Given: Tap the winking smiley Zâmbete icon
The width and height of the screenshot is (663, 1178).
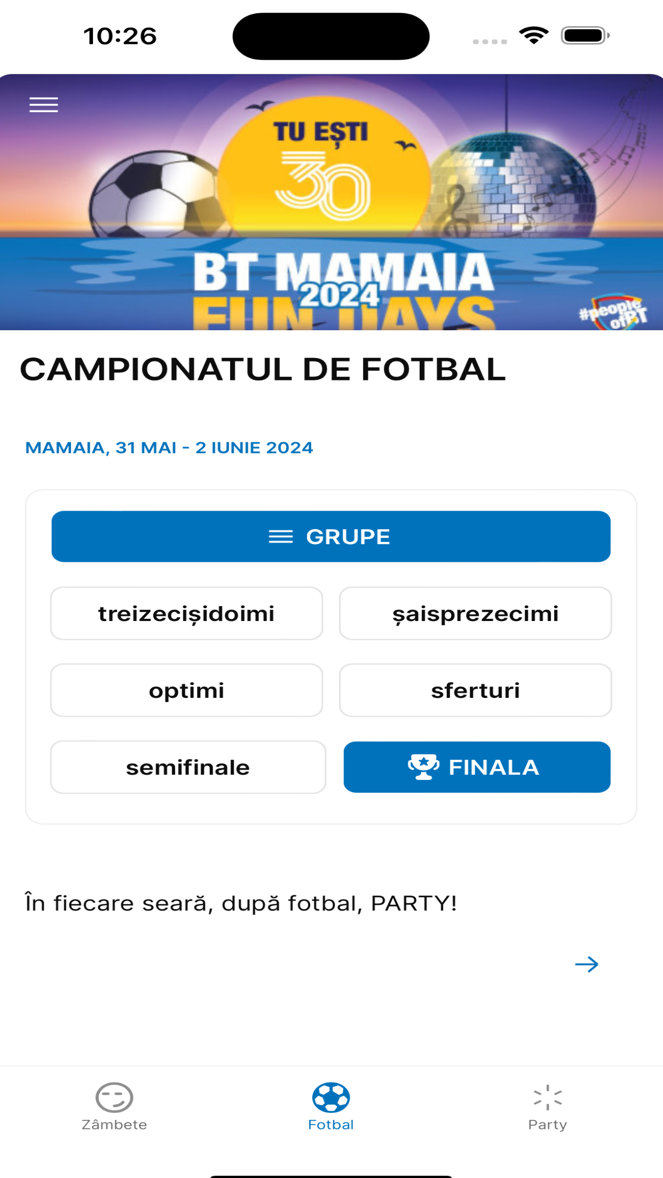Looking at the screenshot, I should 114,1097.
